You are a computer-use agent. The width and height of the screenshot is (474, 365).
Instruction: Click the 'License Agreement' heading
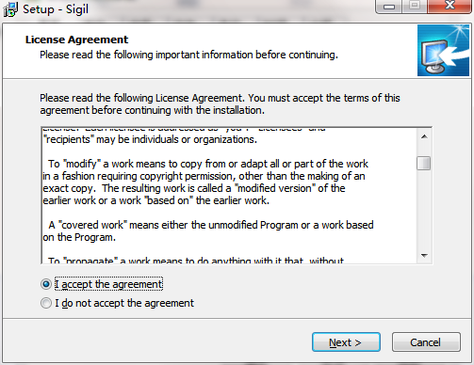click(76, 40)
